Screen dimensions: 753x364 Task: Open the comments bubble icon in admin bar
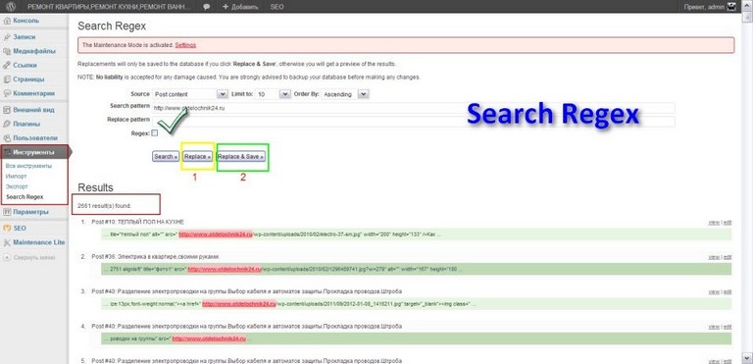click(206, 7)
